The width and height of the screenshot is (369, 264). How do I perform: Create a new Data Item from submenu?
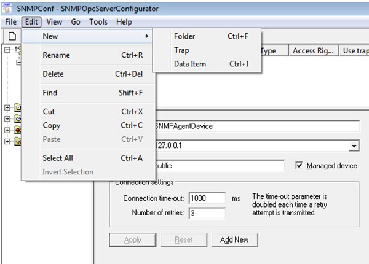tap(207, 64)
